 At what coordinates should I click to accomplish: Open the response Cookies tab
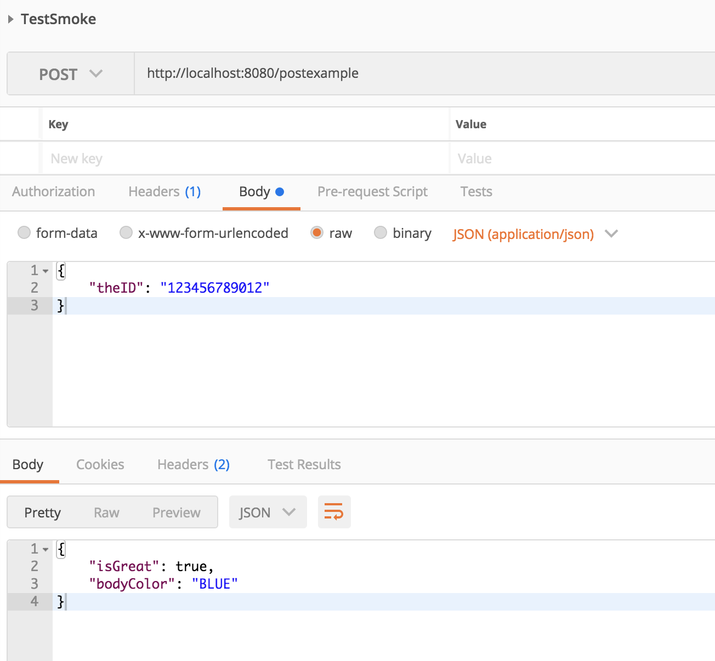tap(100, 465)
